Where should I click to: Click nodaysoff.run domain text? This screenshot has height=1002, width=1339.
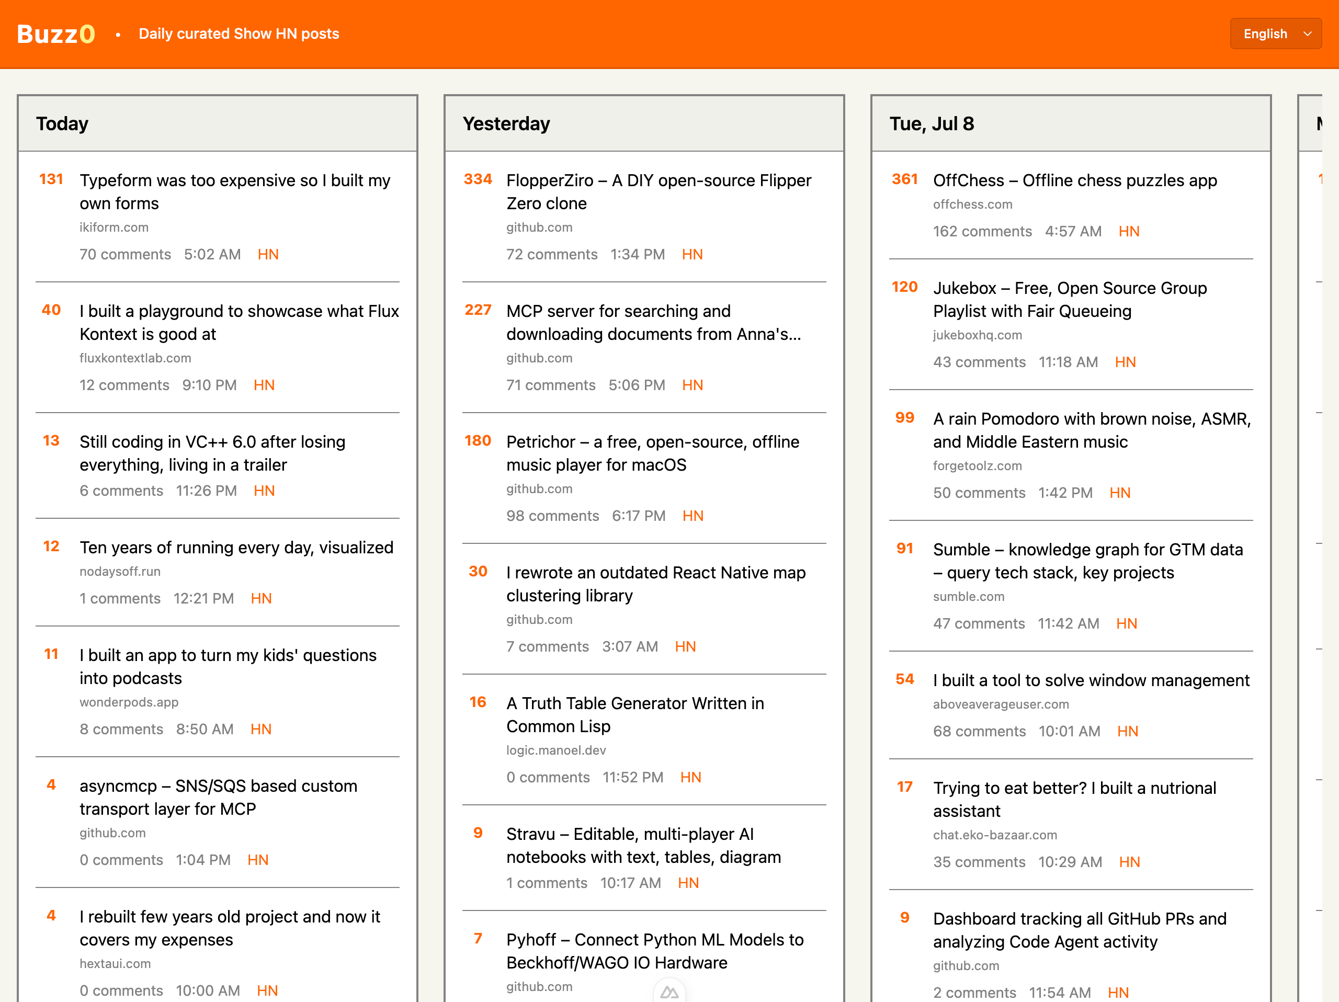click(120, 572)
